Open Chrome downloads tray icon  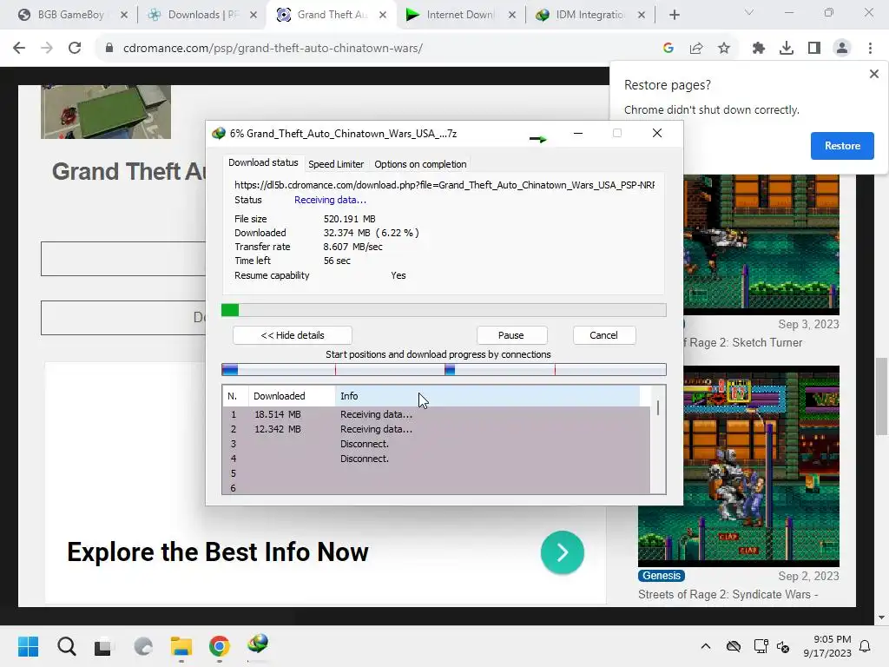point(787,49)
